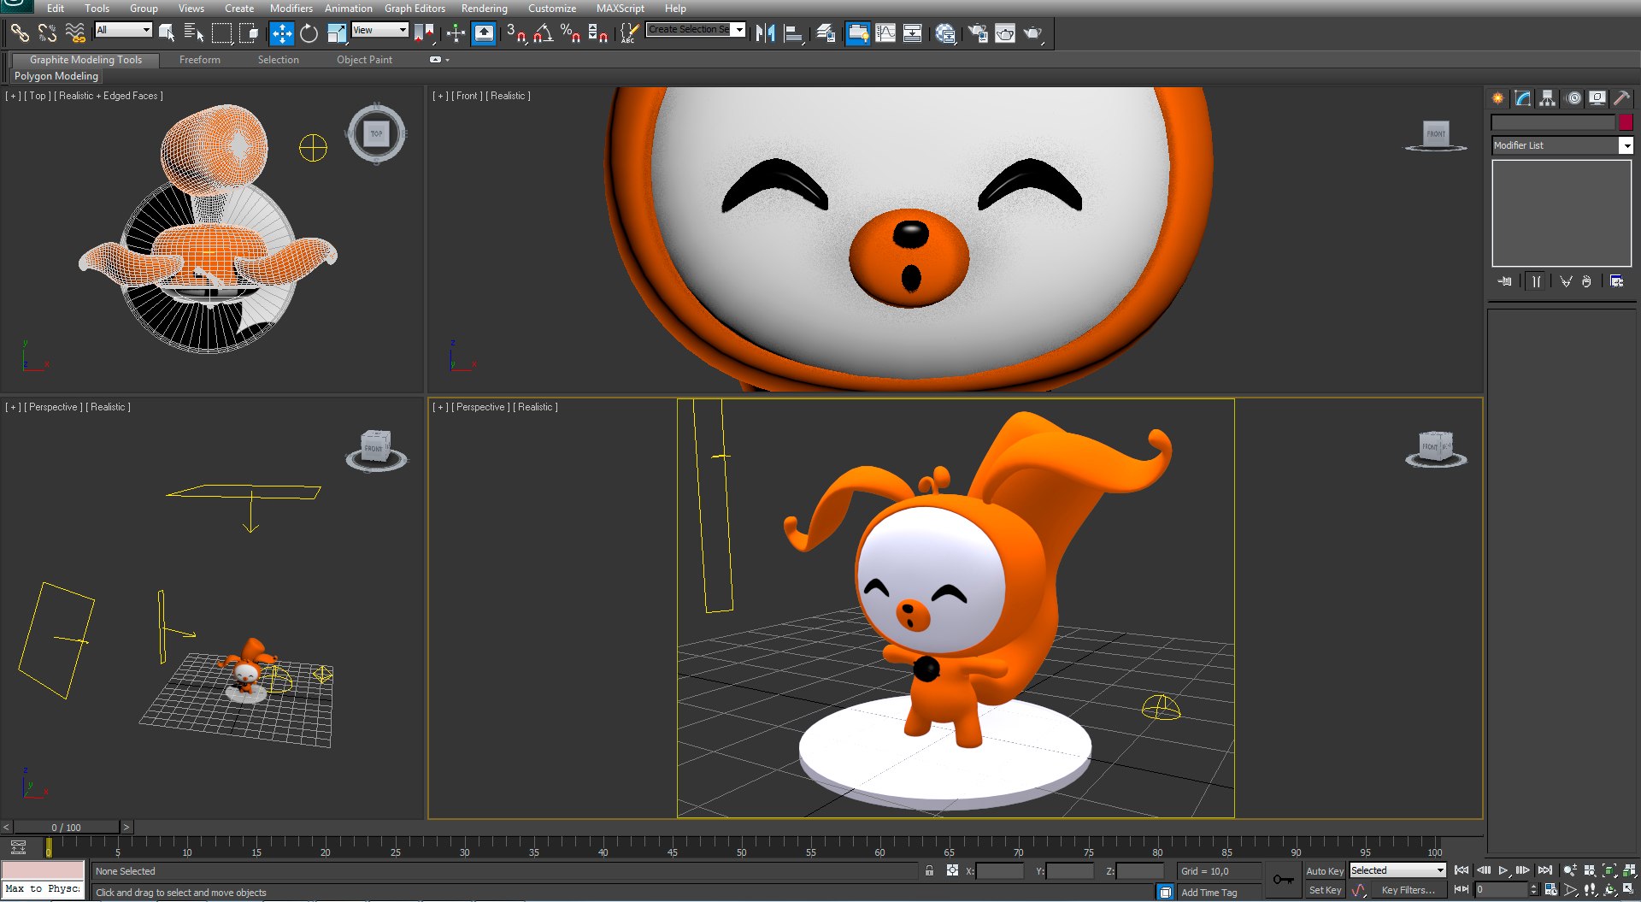Screen dimensions: 1641x902
Task: Open the reference coordinate system View dropdown
Action: point(380,30)
